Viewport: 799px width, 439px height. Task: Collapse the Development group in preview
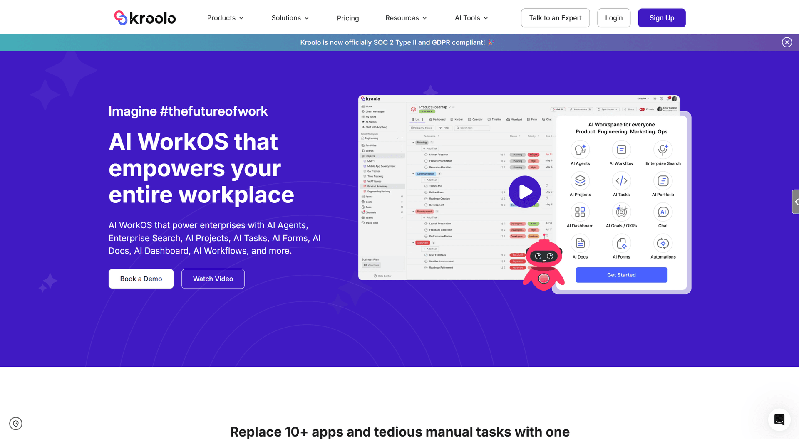[x=413, y=211]
